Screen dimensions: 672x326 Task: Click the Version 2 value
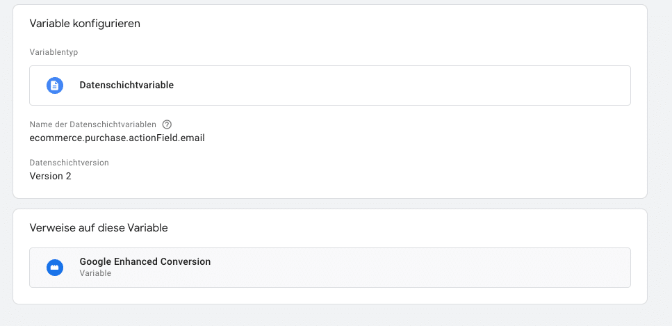pos(50,176)
